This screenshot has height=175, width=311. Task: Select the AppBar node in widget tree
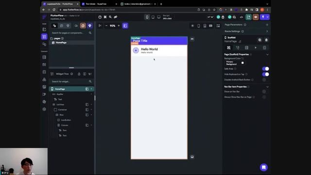pos(60,94)
